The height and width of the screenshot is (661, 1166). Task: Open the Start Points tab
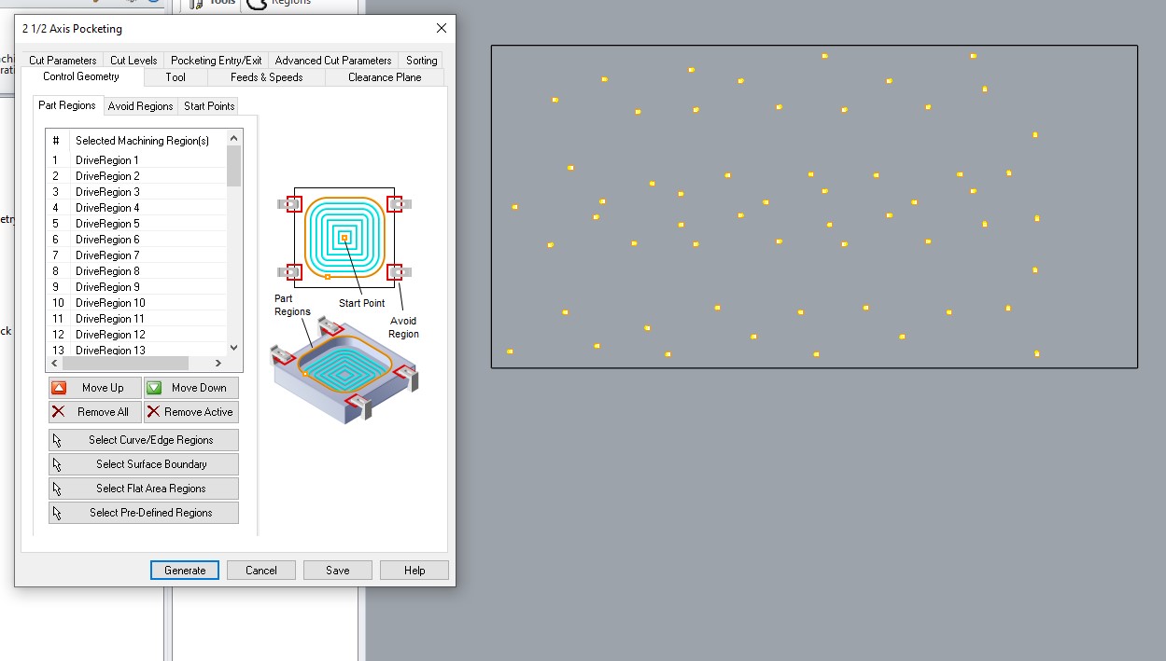(x=209, y=106)
